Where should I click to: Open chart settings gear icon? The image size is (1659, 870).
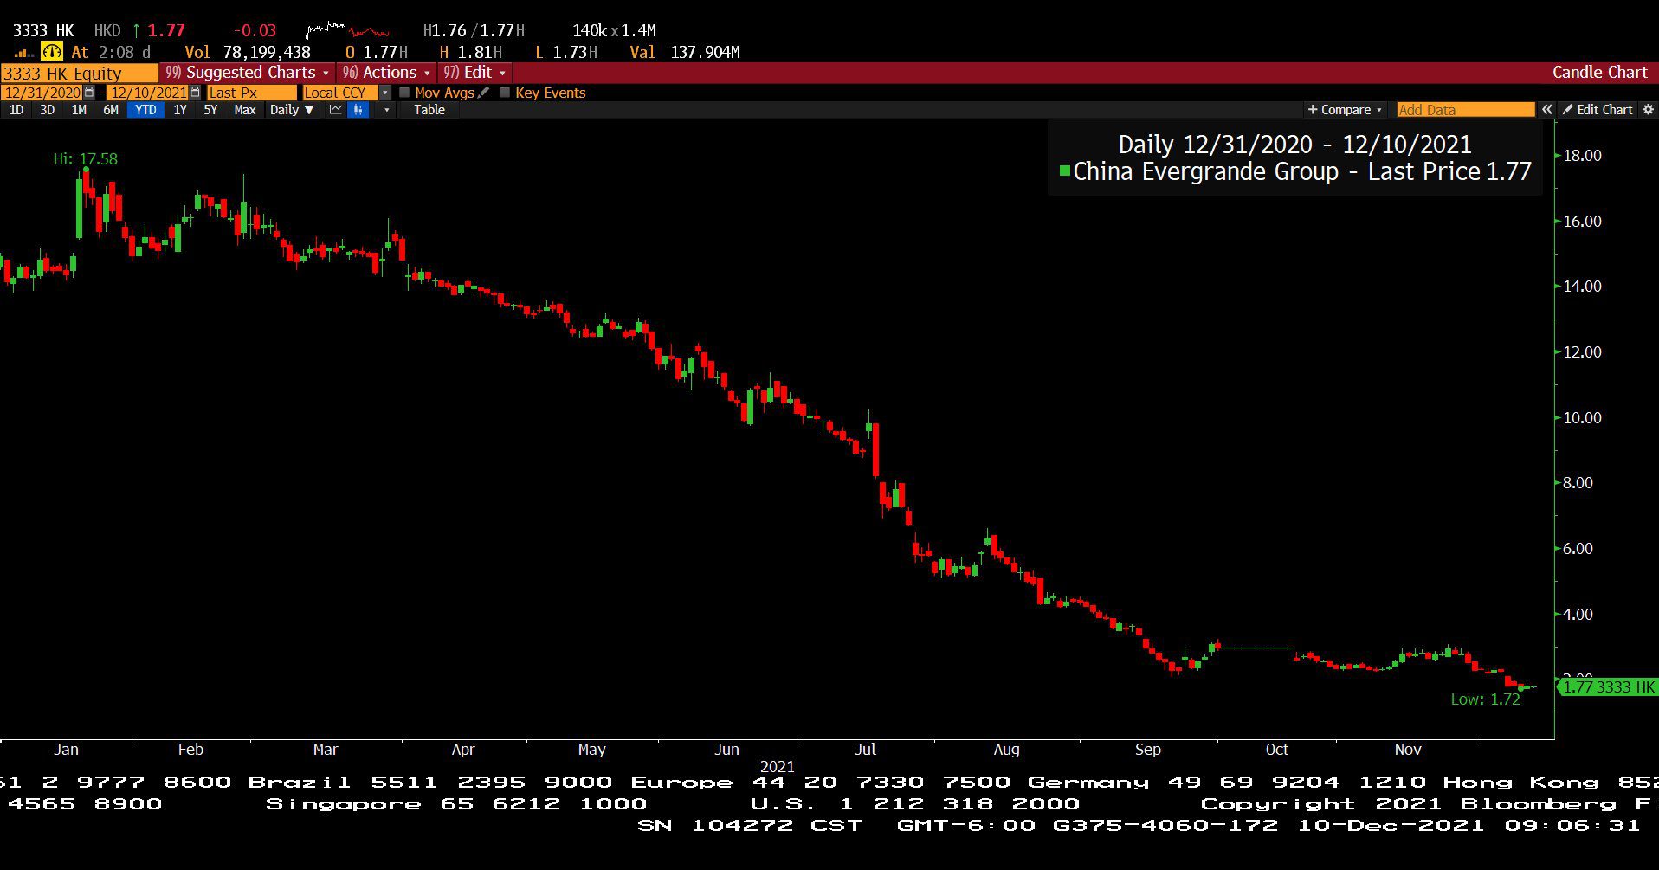click(1648, 110)
